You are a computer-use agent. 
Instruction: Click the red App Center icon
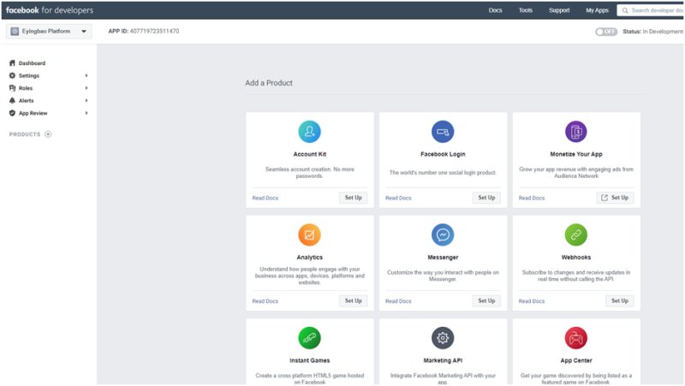coord(576,337)
